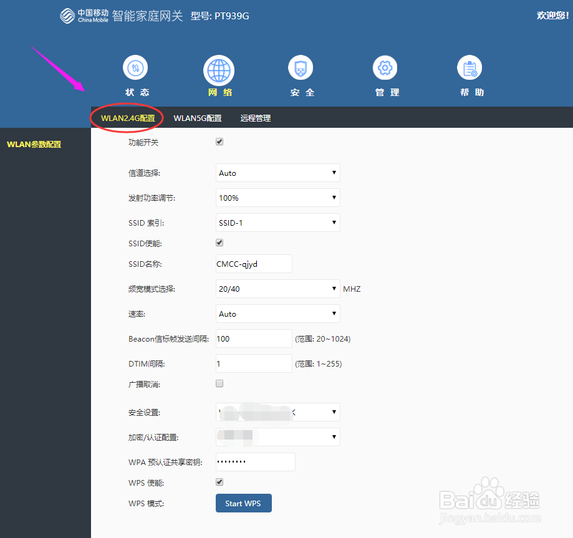Select the 频宽模式选择 20/40 combo box
Screen dimensions: 573x538
277,289
